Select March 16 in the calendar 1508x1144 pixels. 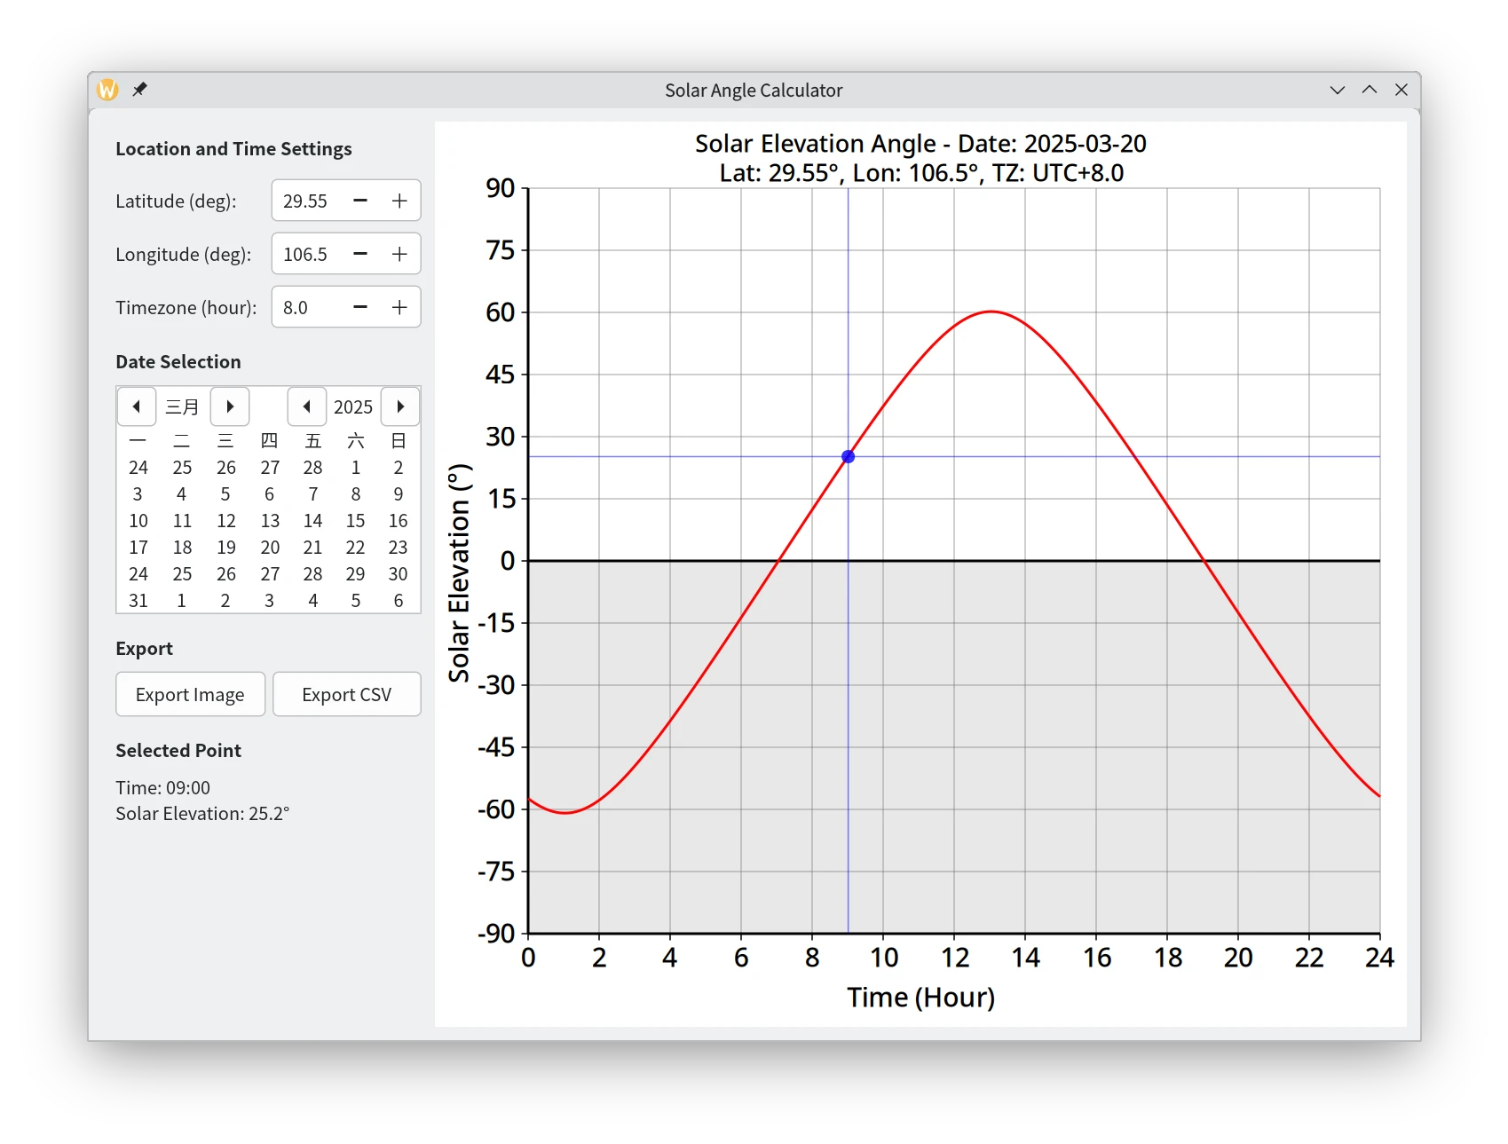tap(399, 521)
